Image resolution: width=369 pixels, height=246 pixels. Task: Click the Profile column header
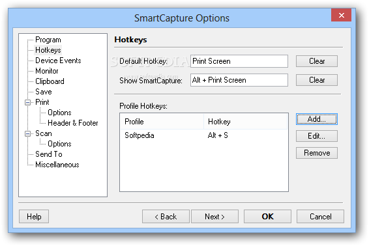[162, 122]
